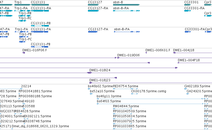Select the CG13131 gene bar
Image resolution: width=212 pixels, height=130 pixels.
coord(40,5)
